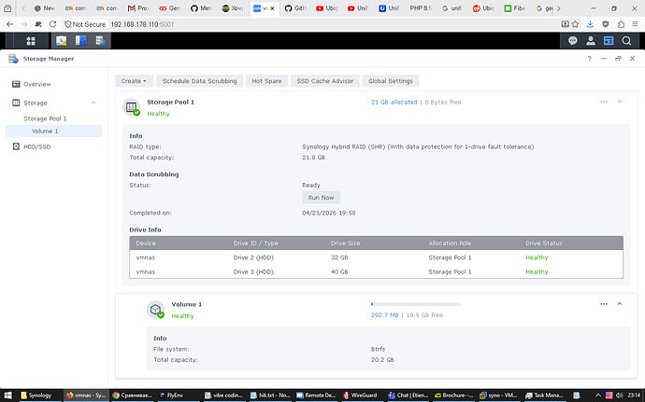Reload the page with the browser refresh icon
Screen dimensions: 645x402
coord(52,24)
